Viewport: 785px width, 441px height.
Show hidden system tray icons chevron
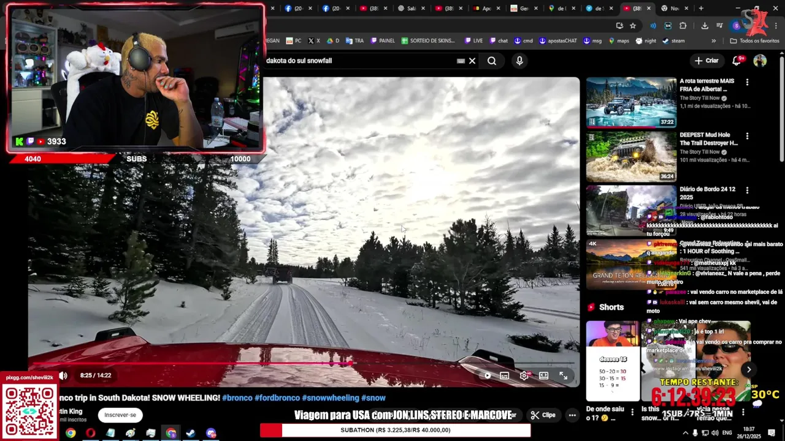[686, 433]
